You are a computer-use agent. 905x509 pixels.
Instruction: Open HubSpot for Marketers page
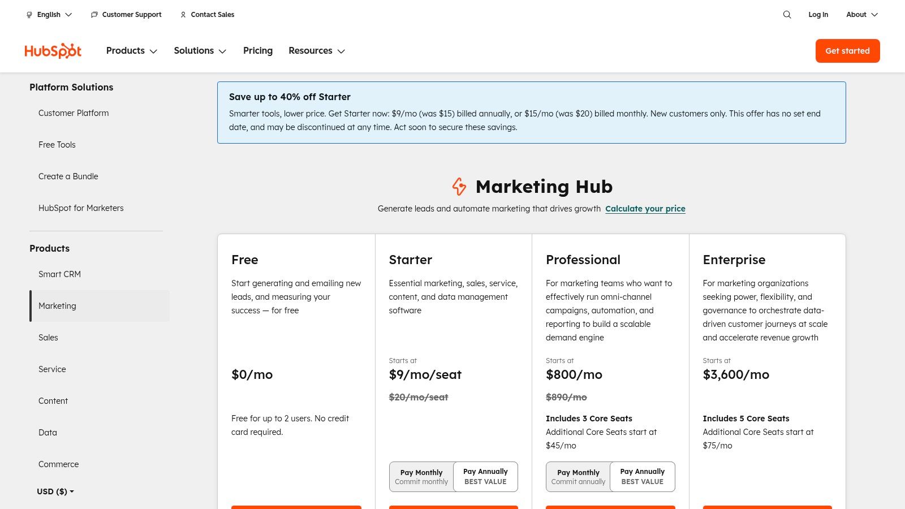81,208
